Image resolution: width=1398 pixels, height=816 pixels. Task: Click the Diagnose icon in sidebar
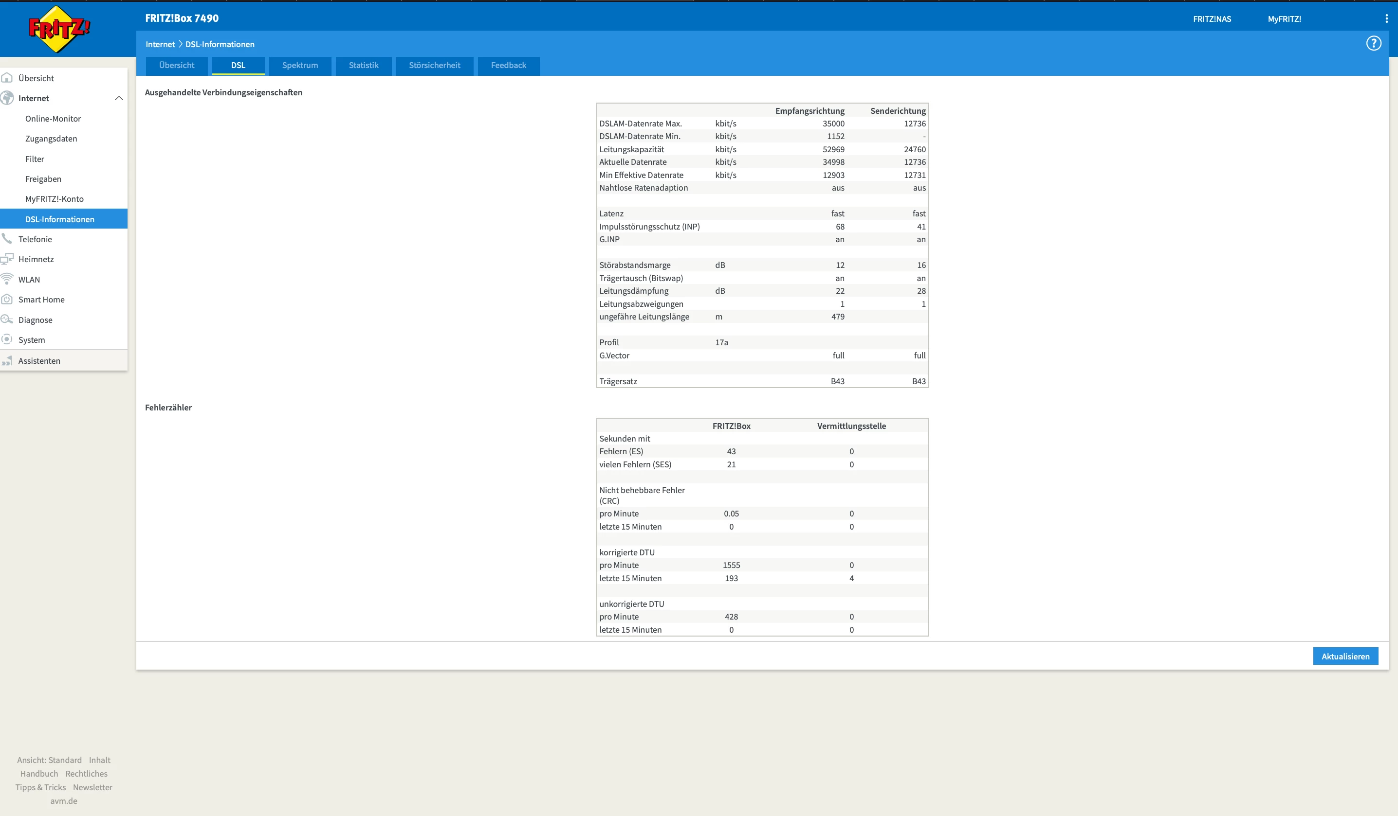(x=7, y=319)
